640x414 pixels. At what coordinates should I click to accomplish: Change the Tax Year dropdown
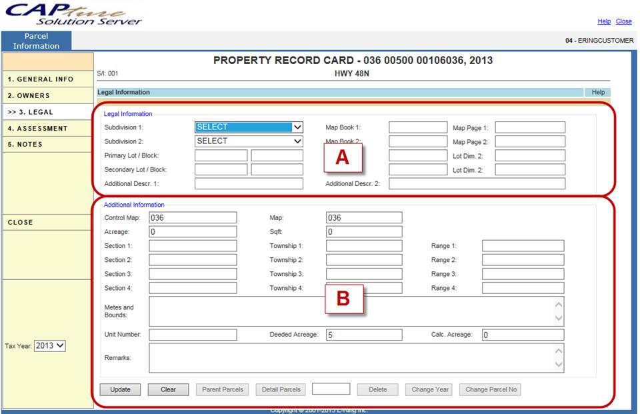[50, 346]
